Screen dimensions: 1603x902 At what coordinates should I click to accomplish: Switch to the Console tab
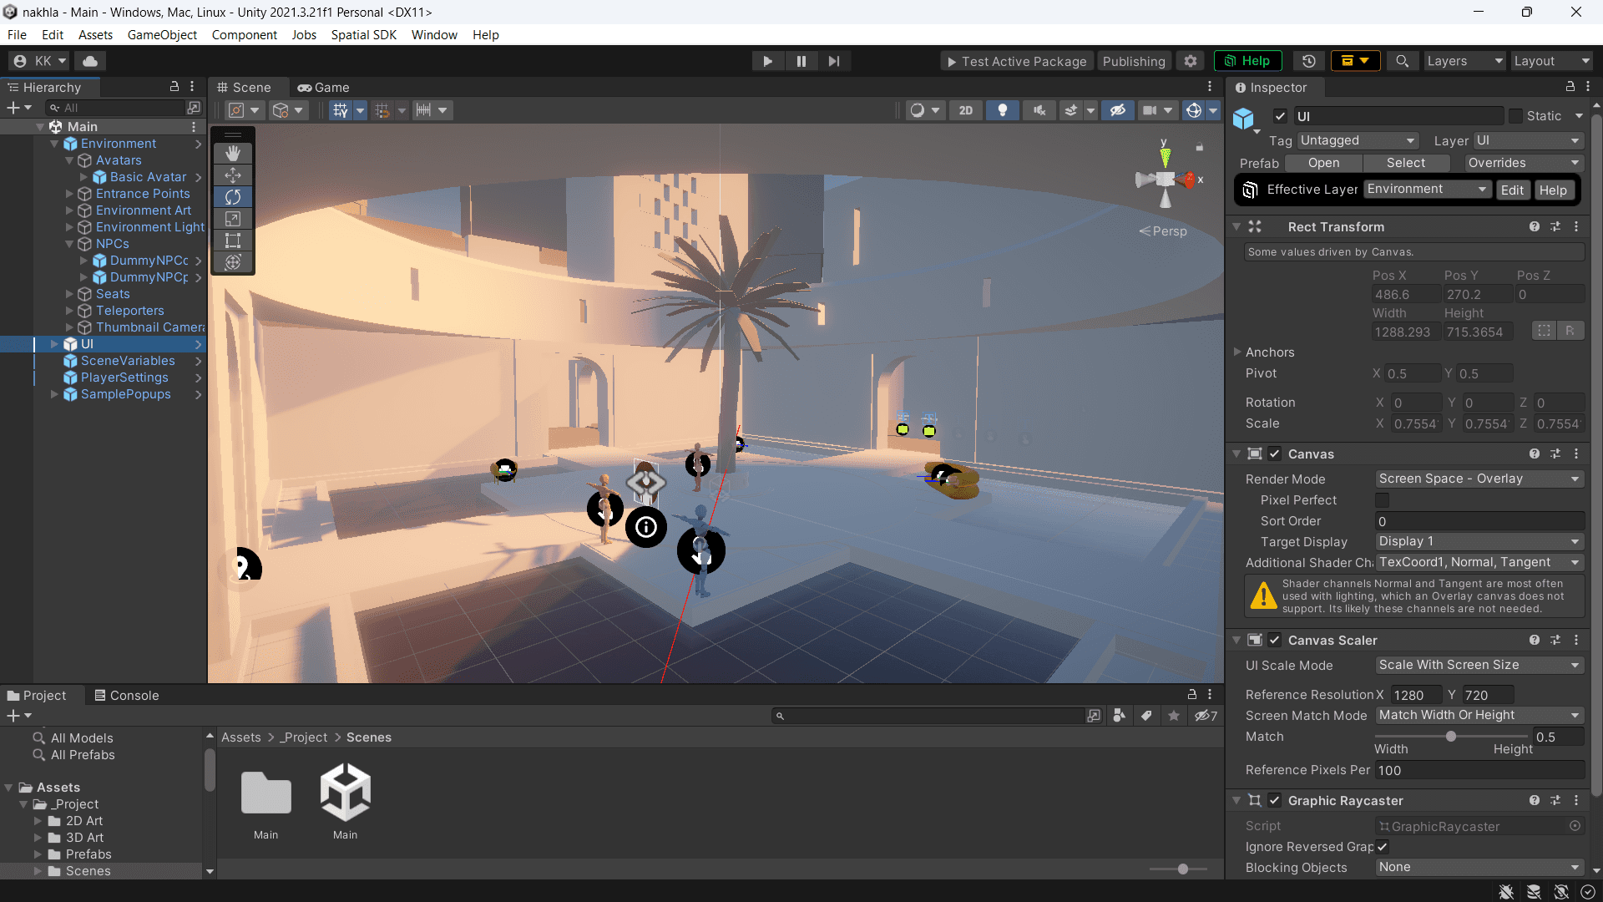click(126, 695)
